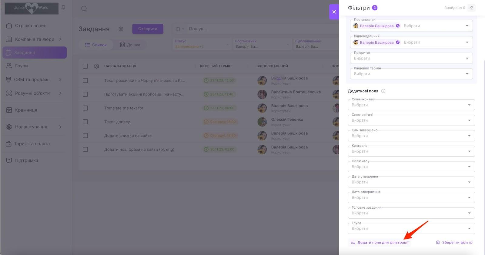Viewport: 485px width, 255px height.
Task: Click the Групи people icon
Action: [x=9, y=66]
